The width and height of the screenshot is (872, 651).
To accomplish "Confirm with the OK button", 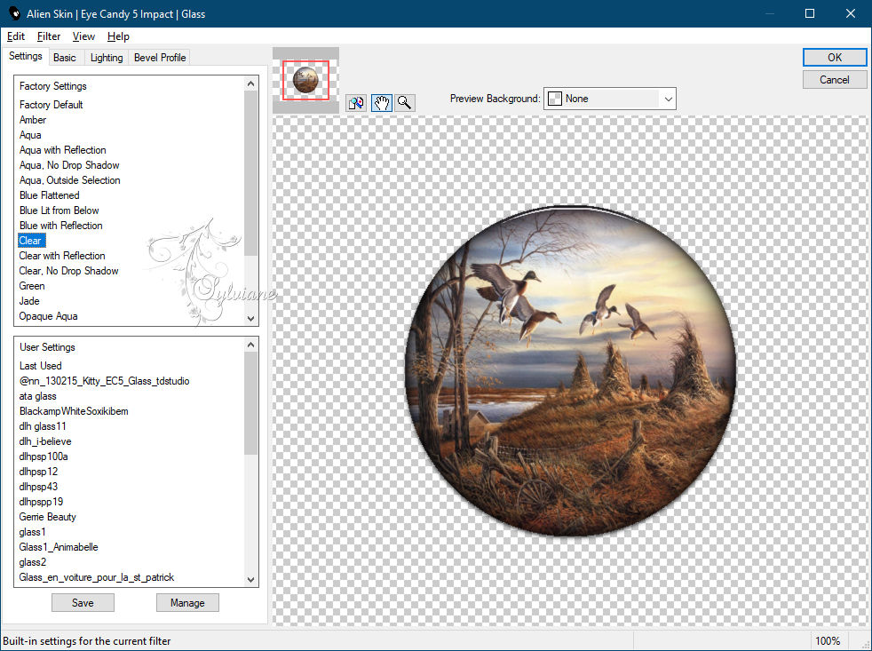I will tap(834, 58).
